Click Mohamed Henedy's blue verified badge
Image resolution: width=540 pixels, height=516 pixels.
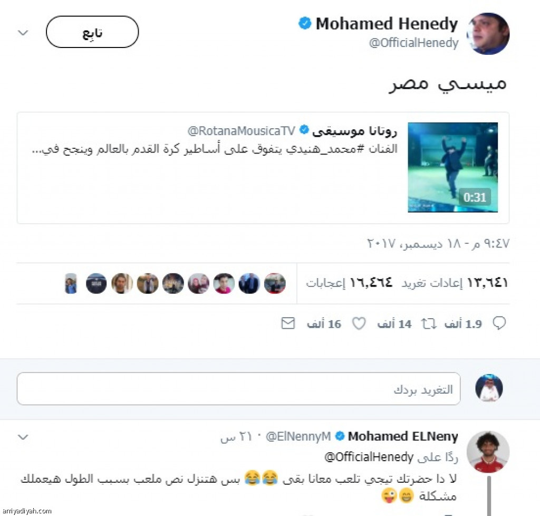(305, 23)
